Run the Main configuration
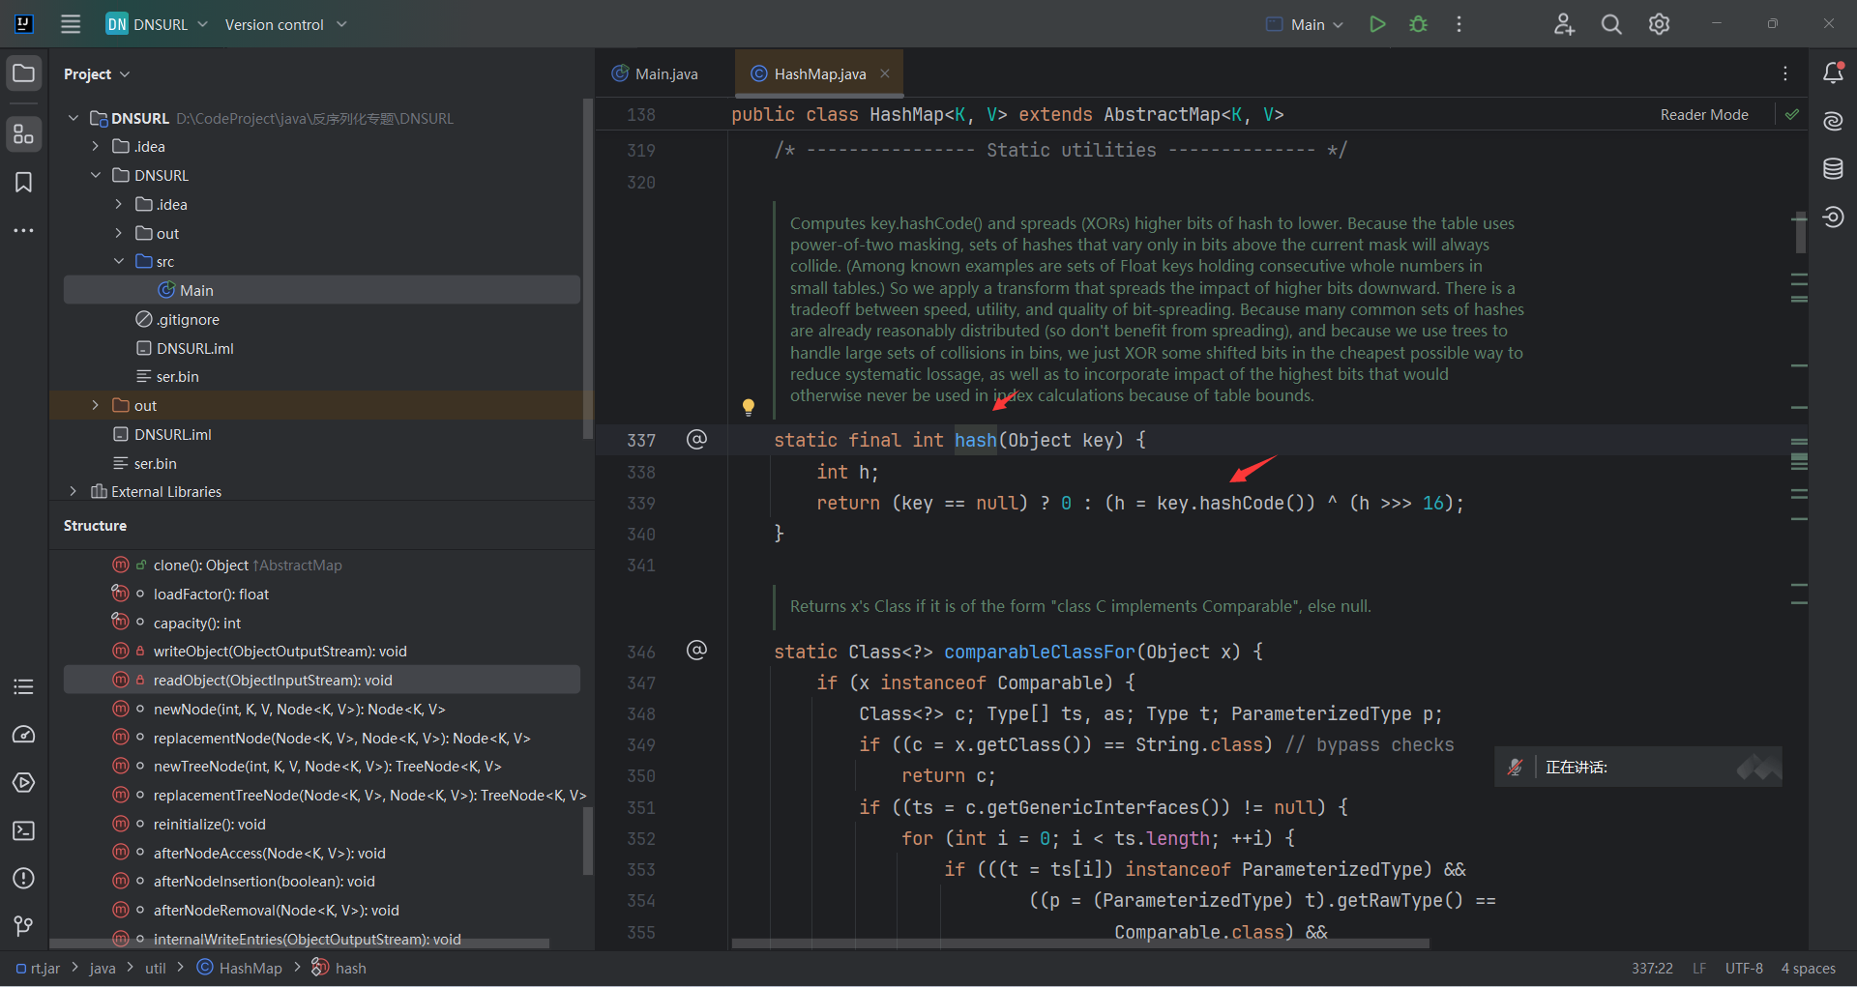 coord(1377,24)
